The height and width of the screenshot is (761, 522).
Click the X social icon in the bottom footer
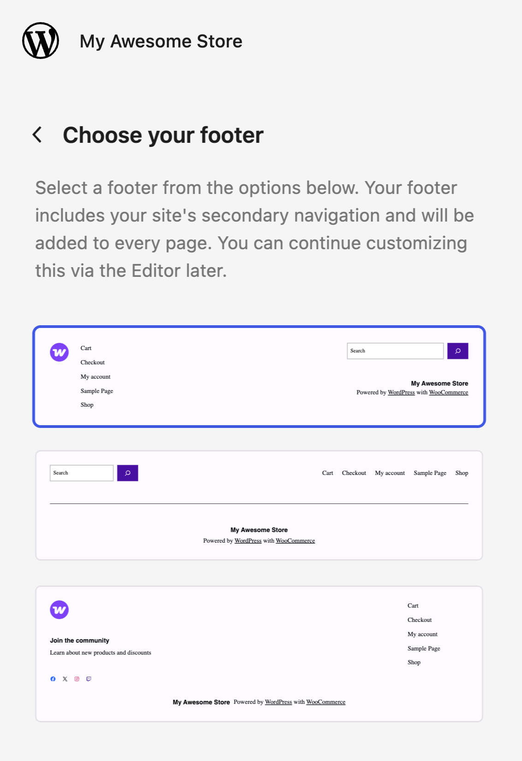coord(65,679)
